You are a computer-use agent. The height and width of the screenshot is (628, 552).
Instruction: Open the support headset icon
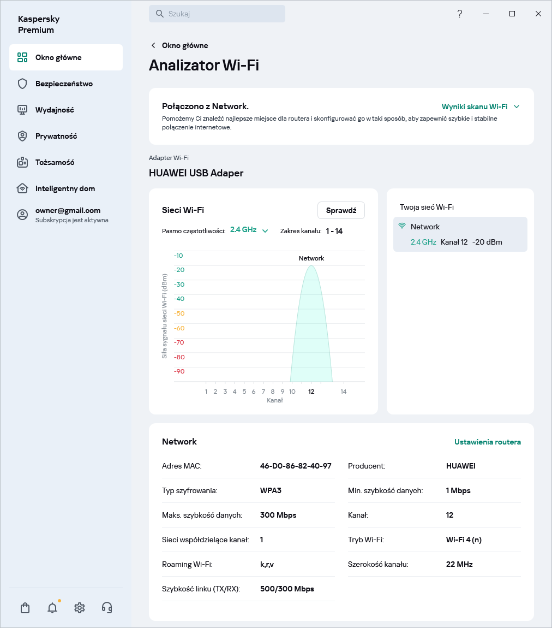tap(107, 608)
